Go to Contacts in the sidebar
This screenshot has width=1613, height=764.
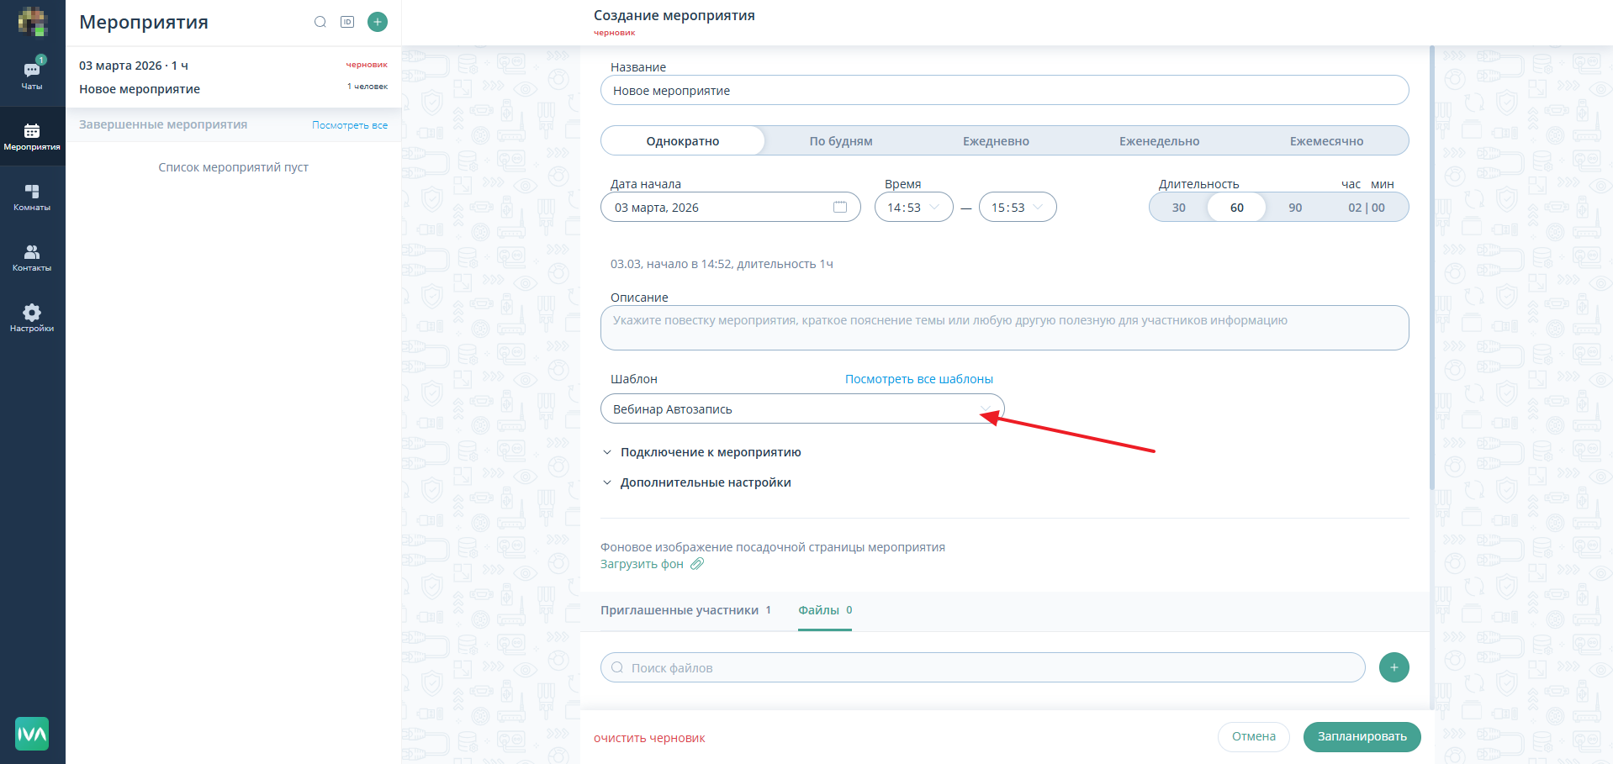32,257
